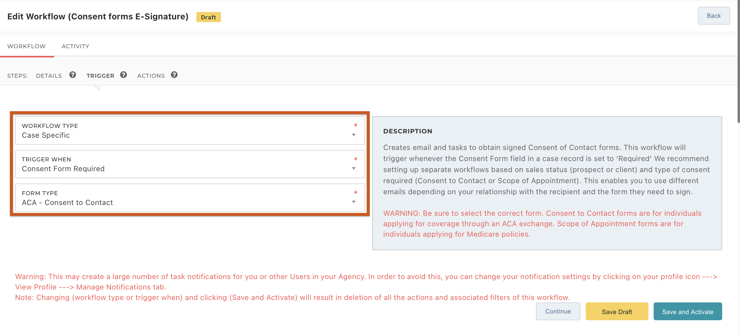Click the Continue button

coord(558,311)
